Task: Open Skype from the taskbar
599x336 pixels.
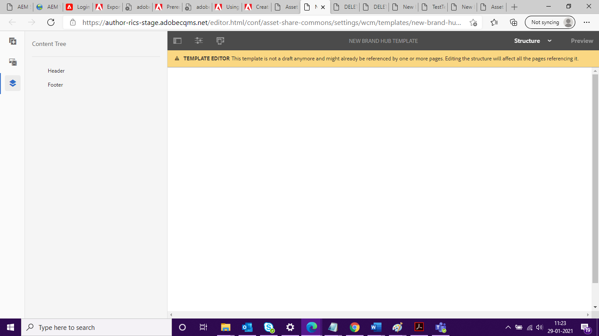Action: coord(269,327)
